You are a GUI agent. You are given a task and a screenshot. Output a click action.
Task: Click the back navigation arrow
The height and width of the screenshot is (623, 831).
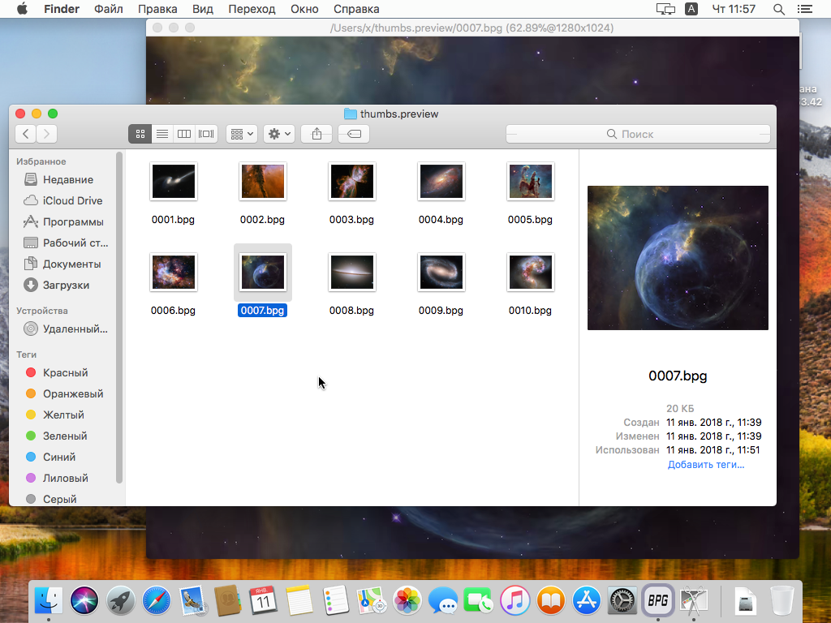coord(25,134)
